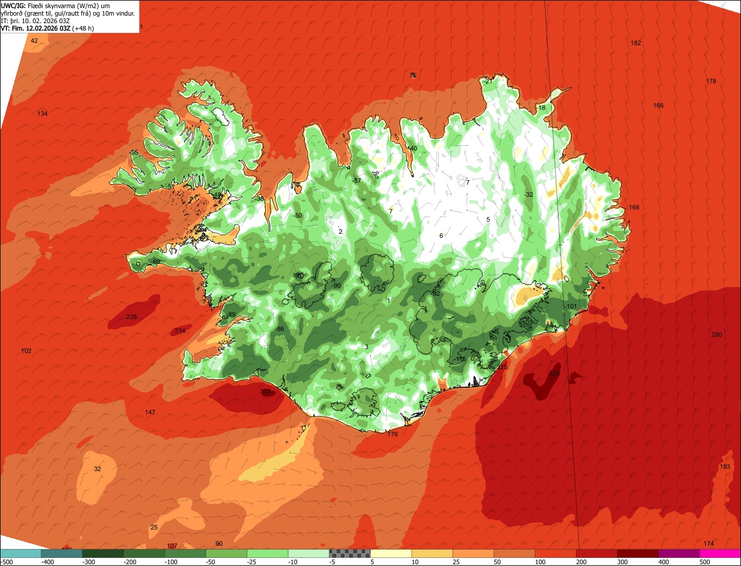Viewport: 741px width, 566px height.
Task: Click the purple legend swatch between 400 and 500
Action: point(679,553)
